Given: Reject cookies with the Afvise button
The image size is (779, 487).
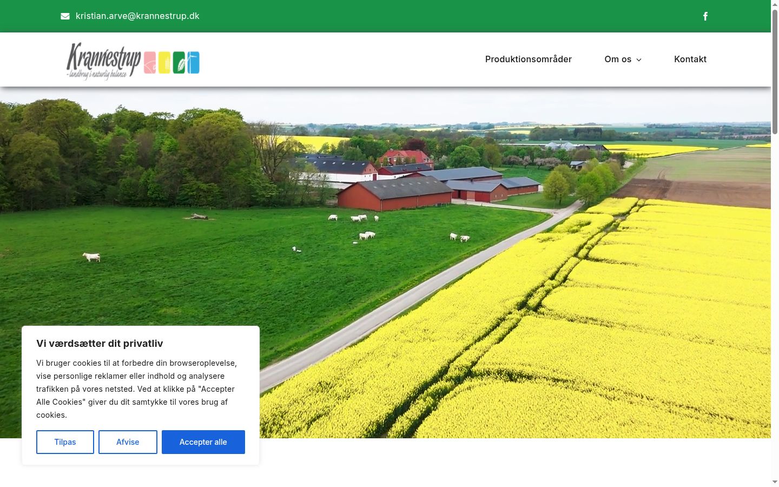Looking at the screenshot, I should tap(128, 442).
